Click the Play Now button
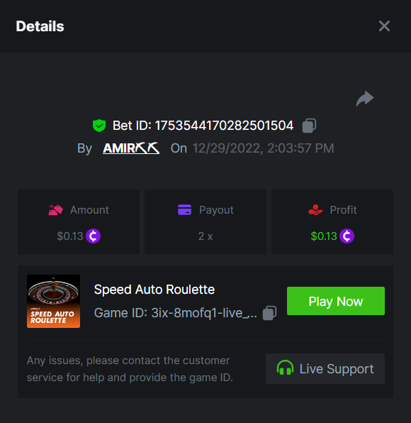The image size is (411, 423). click(336, 301)
